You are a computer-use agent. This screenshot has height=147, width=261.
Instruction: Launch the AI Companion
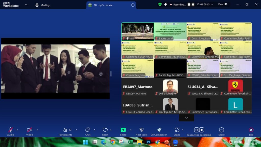159,130
